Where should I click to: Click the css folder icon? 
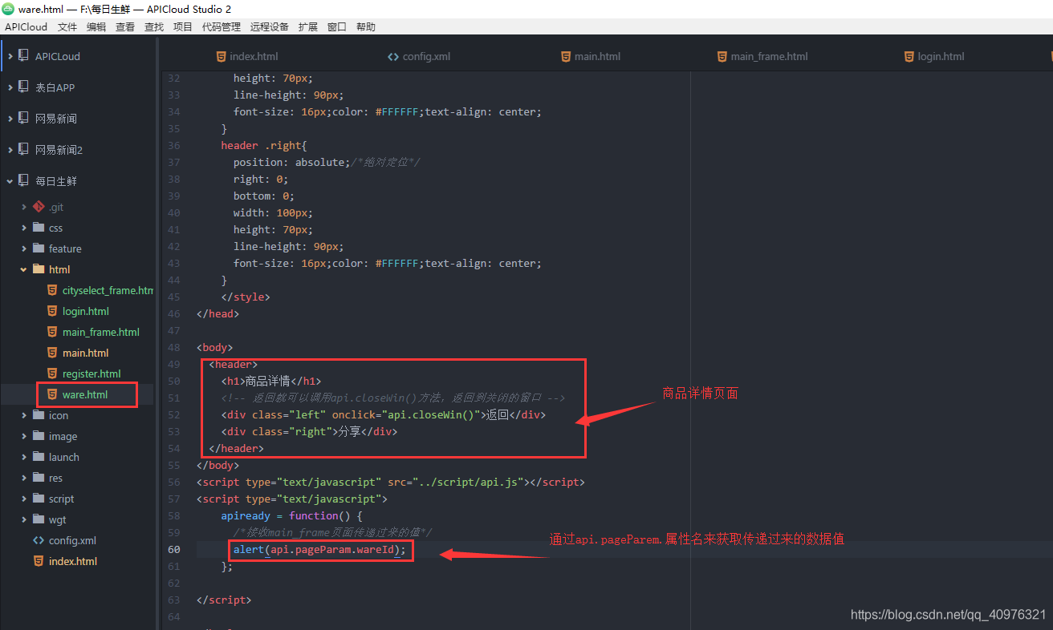click(38, 228)
